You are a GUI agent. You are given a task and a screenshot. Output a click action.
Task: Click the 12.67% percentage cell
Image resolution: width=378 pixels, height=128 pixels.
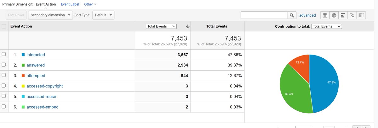point(217,76)
